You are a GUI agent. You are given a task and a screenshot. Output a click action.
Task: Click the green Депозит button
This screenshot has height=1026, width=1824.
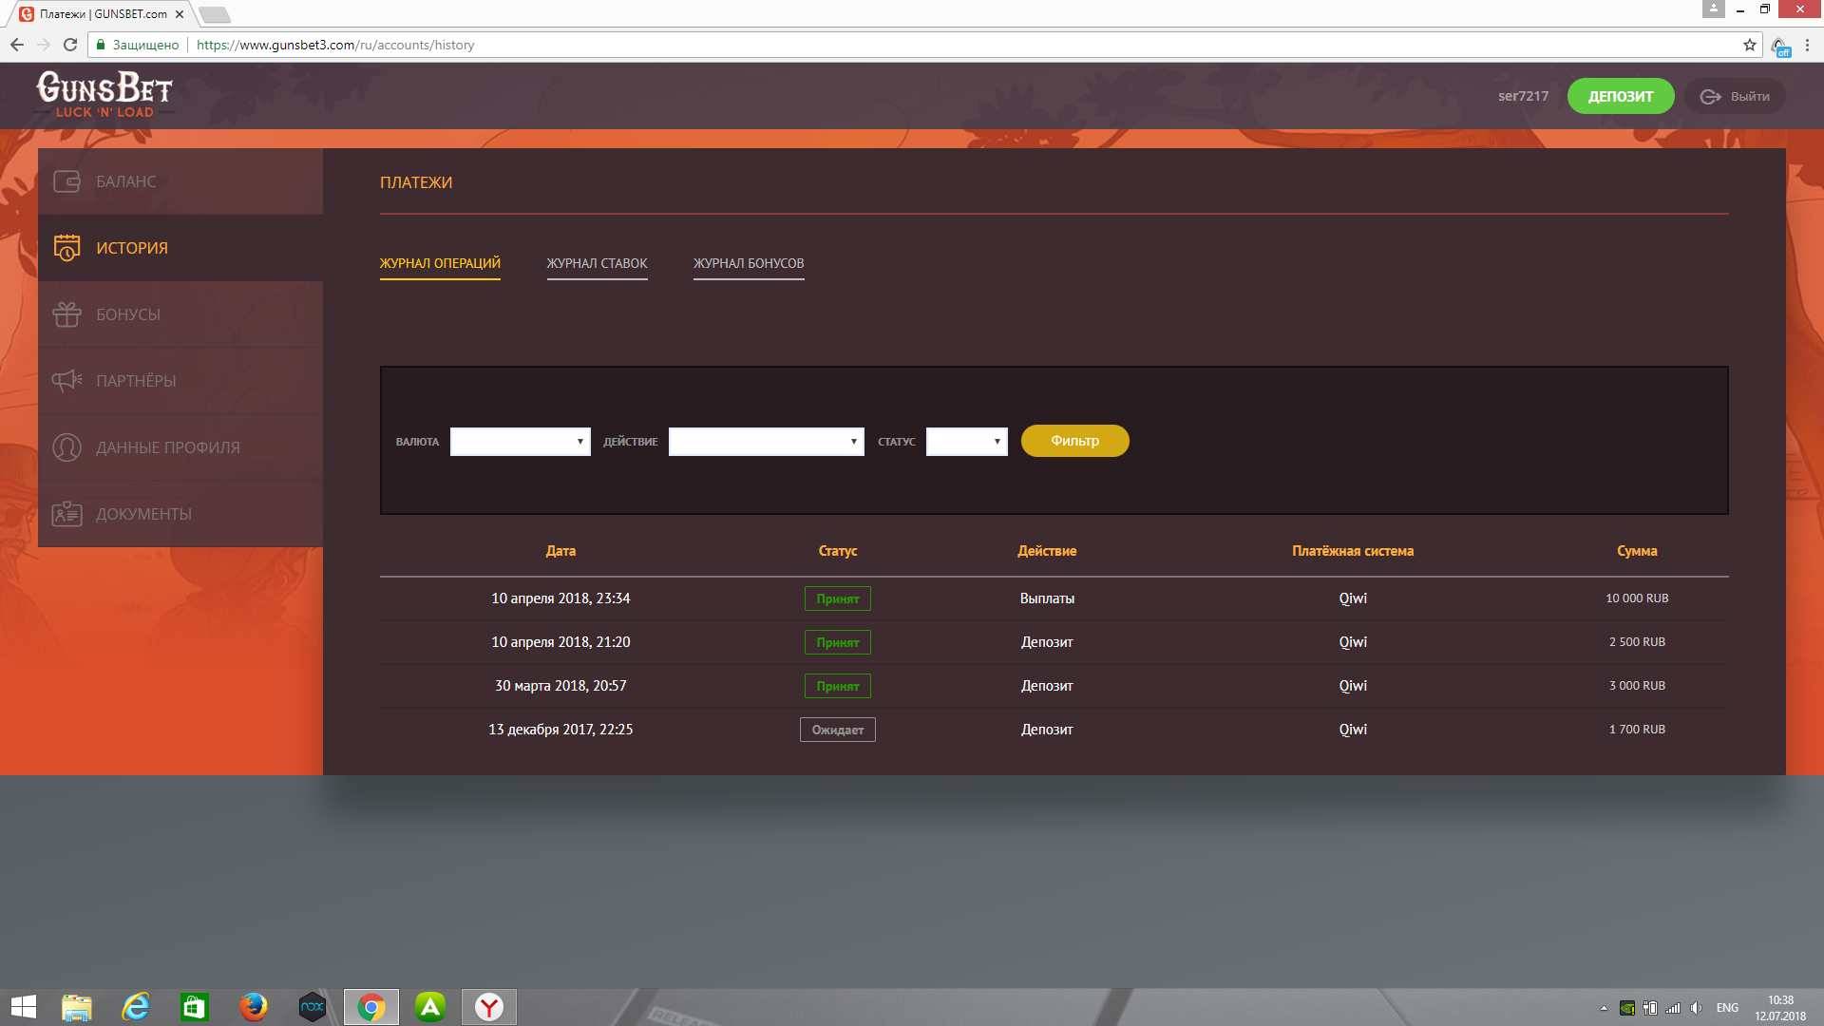click(1620, 96)
